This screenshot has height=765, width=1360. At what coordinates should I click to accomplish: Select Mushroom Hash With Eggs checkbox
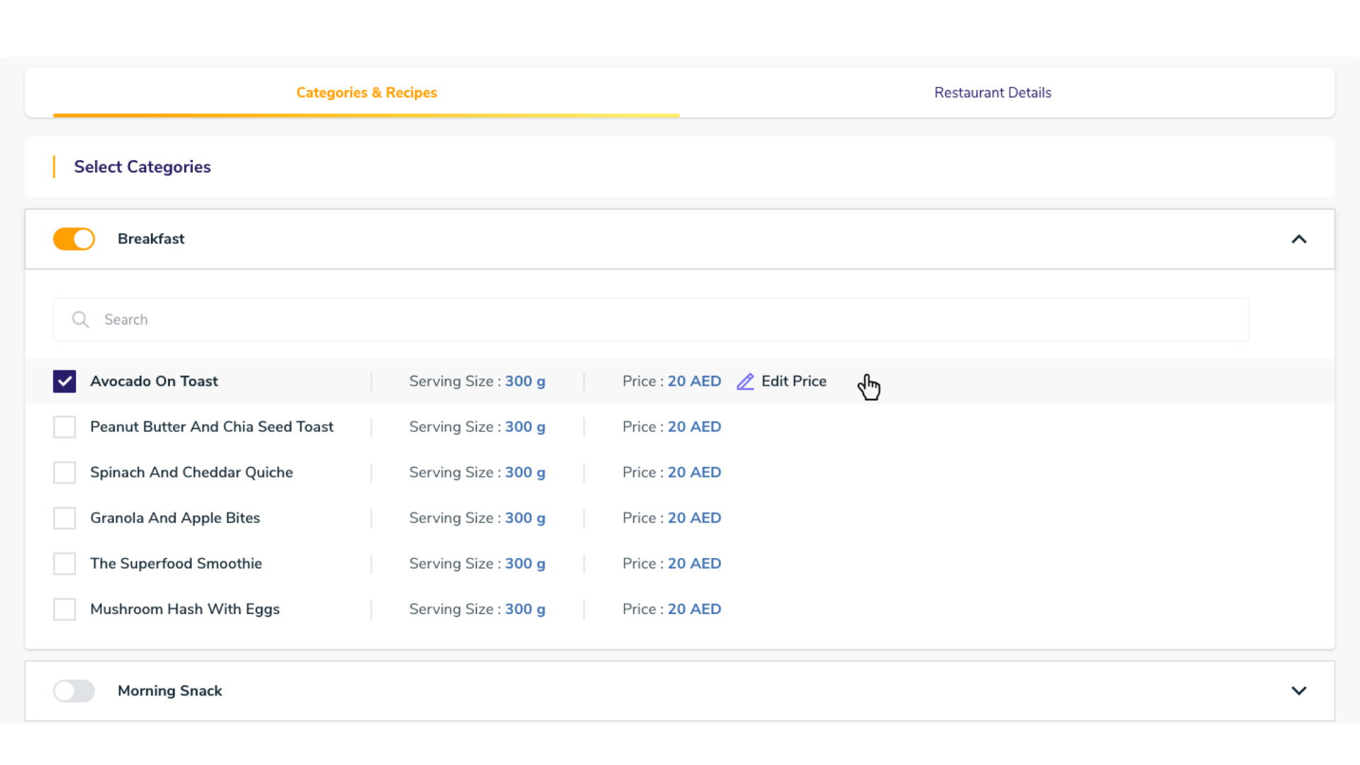[64, 609]
